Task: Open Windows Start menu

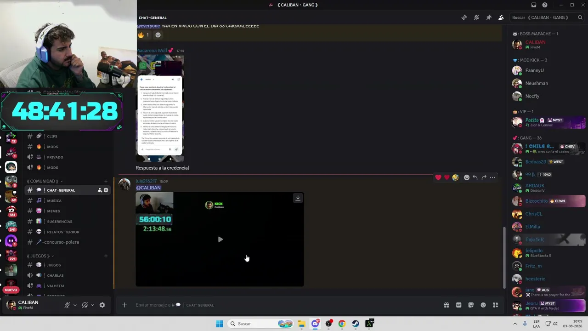Action: pyautogui.click(x=219, y=324)
